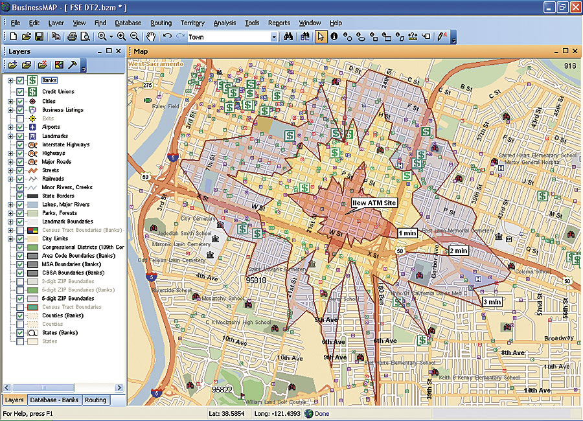Screen dimensions: 583x421
Task: Toggle the Railroads layer checkbox
Action: tap(20, 179)
